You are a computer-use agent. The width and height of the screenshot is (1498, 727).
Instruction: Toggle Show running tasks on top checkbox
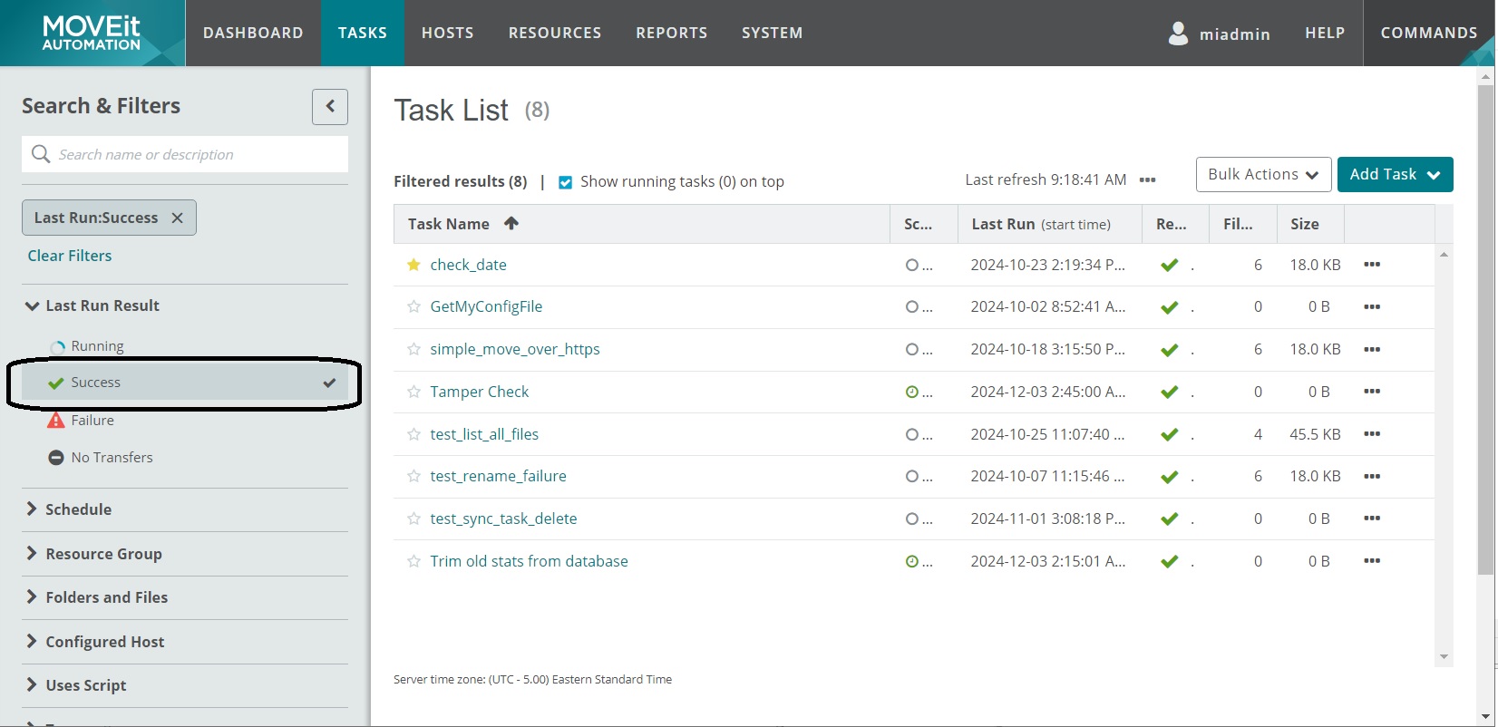click(x=565, y=182)
